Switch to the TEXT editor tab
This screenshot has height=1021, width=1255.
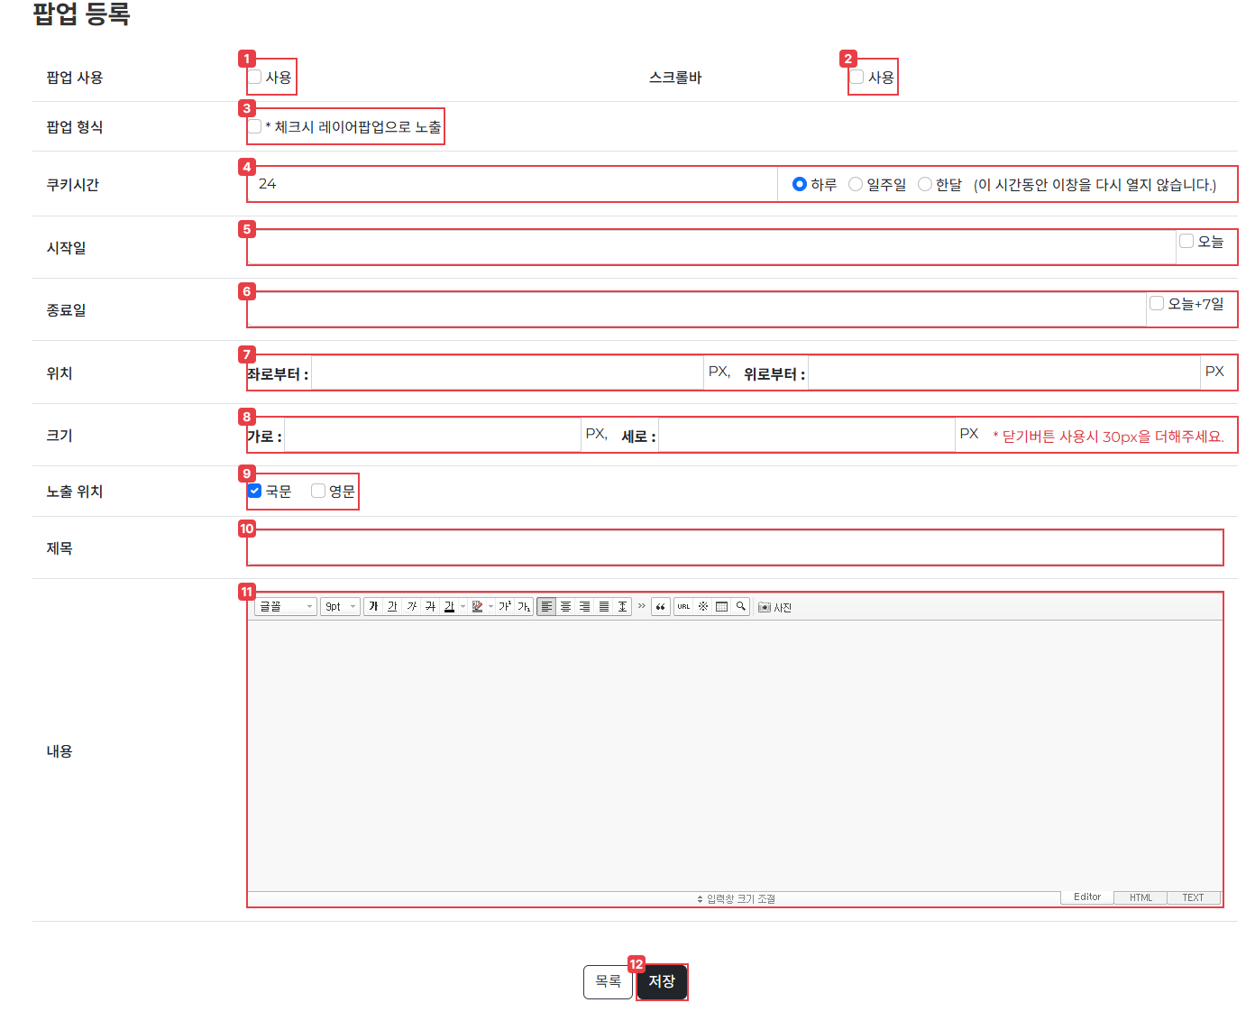pyautogui.click(x=1193, y=897)
